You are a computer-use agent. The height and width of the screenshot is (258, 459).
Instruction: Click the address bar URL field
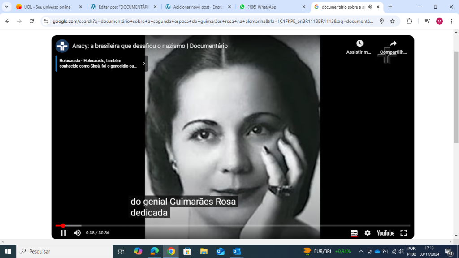coord(211,21)
